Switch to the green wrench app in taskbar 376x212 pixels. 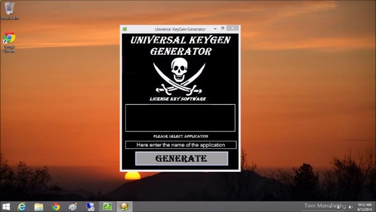coord(107,207)
